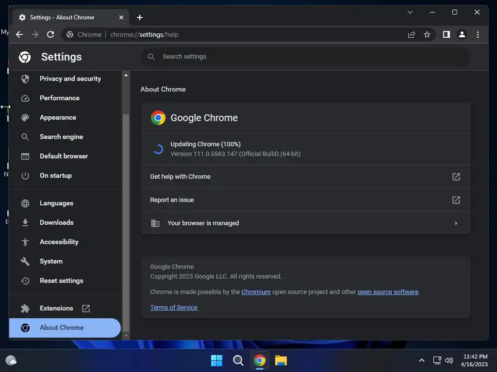Bookmark this tab with the star icon
Image resolution: width=497 pixels, height=372 pixels.
coord(427,34)
